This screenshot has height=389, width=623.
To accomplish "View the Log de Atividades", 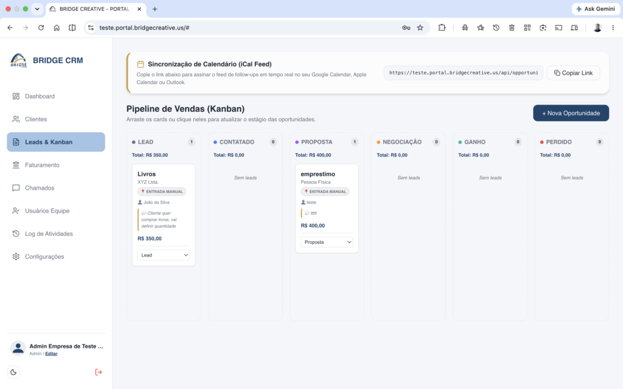I will 56,234.
